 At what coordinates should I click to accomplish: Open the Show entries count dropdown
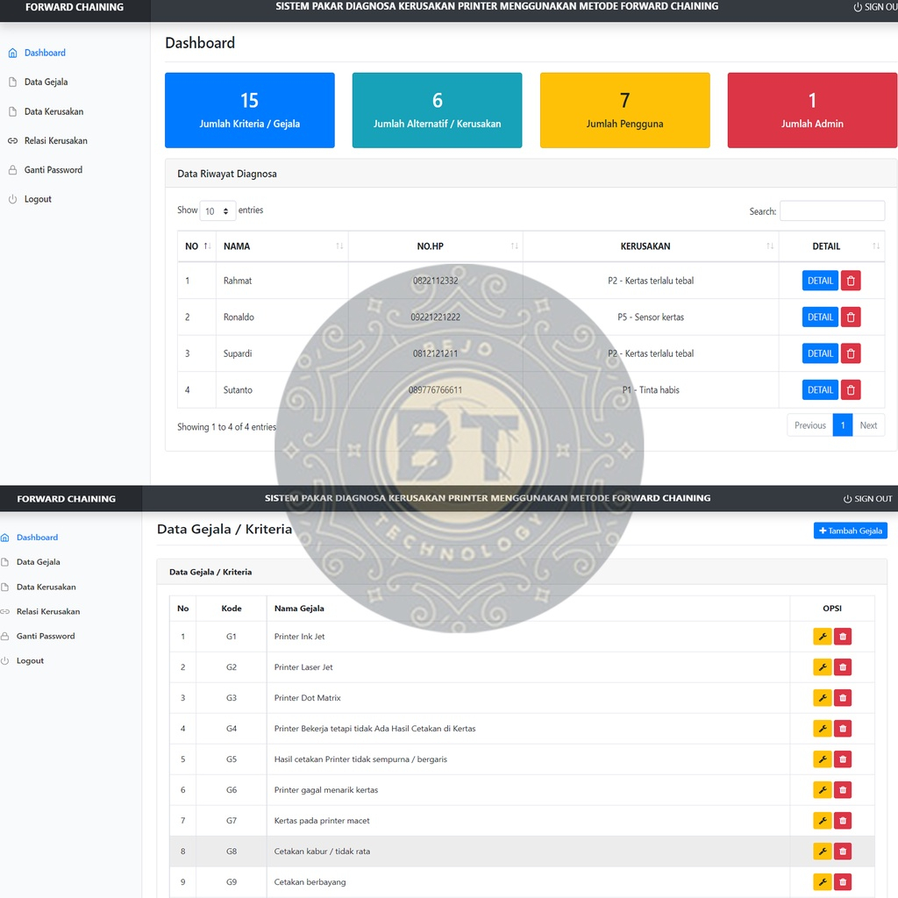(x=217, y=211)
